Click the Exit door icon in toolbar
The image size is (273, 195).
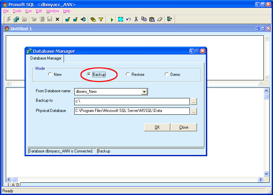click(x=169, y=19)
